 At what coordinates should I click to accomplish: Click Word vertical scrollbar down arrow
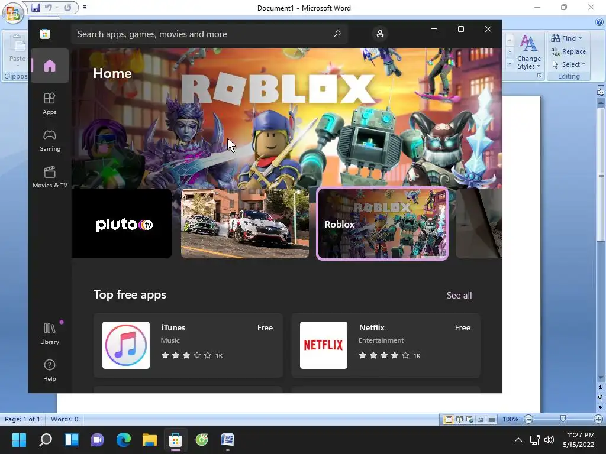click(x=600, y=378)
